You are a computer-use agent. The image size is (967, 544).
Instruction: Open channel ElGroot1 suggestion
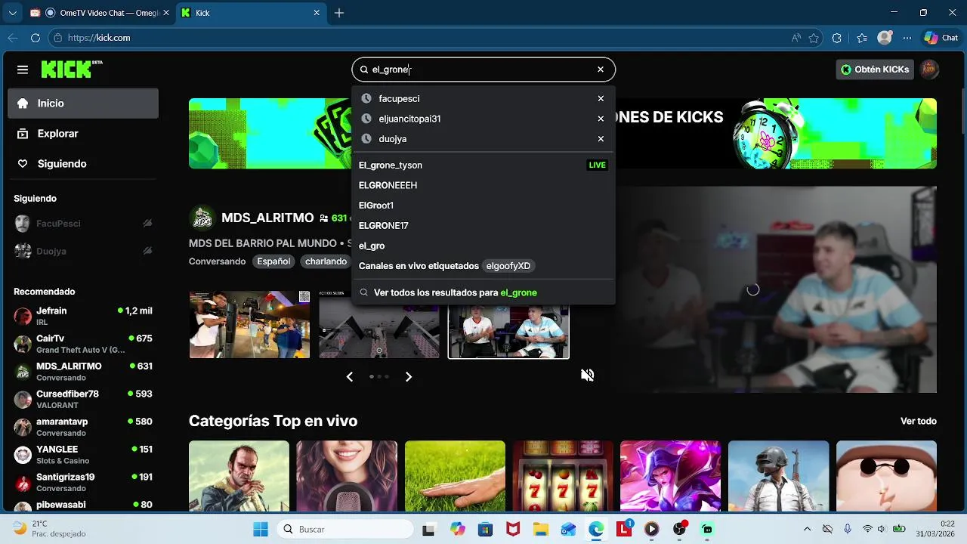(x=483, y=206)
